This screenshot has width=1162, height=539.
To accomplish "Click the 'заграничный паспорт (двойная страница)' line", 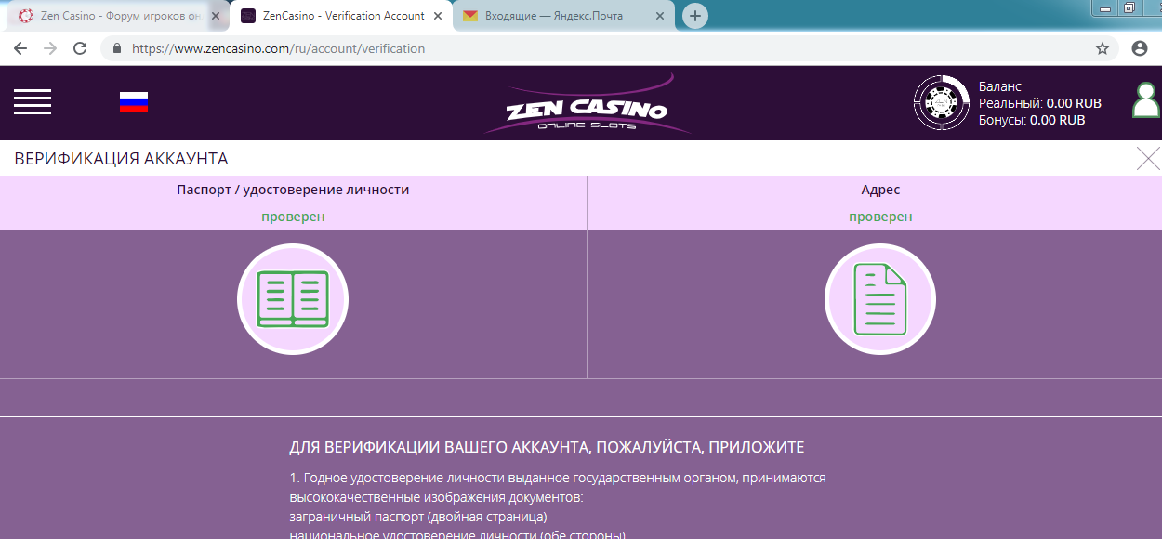I will point(418,517).
